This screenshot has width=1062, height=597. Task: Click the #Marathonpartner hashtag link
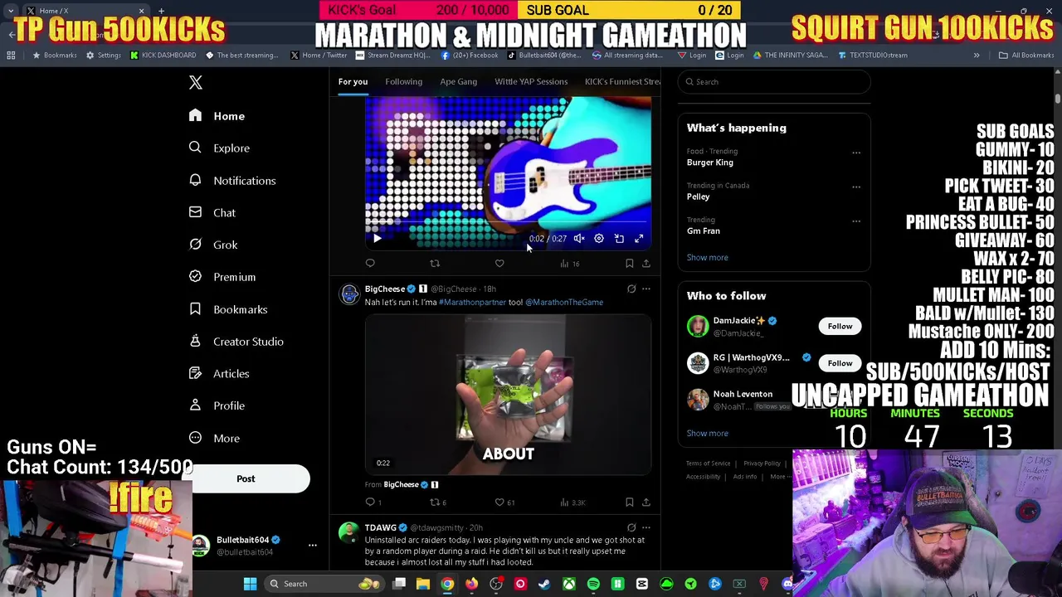(472, 302)
